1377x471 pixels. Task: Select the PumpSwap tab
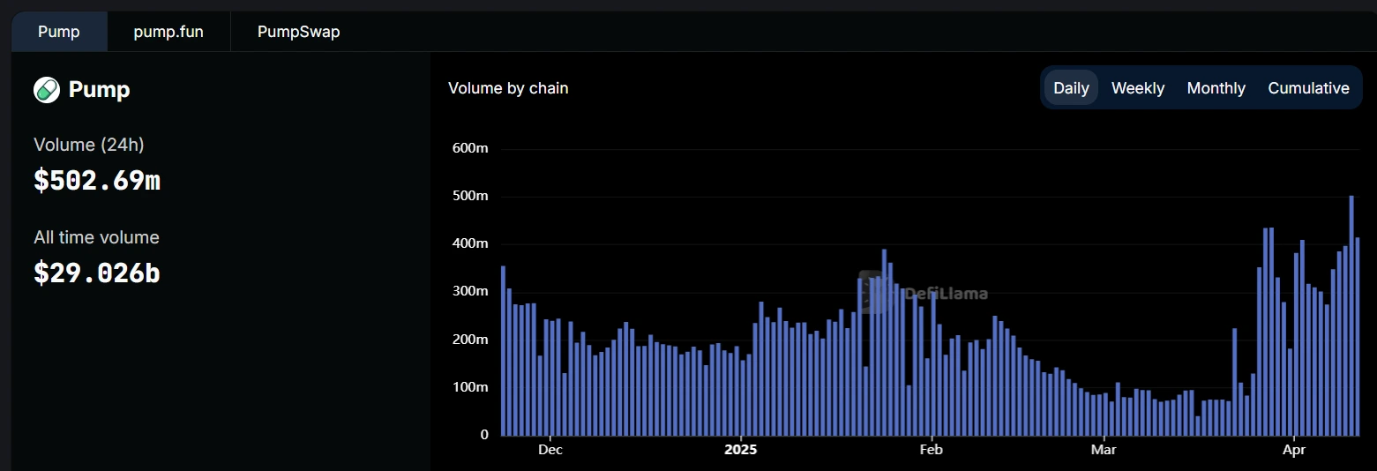tap(298, 32)
